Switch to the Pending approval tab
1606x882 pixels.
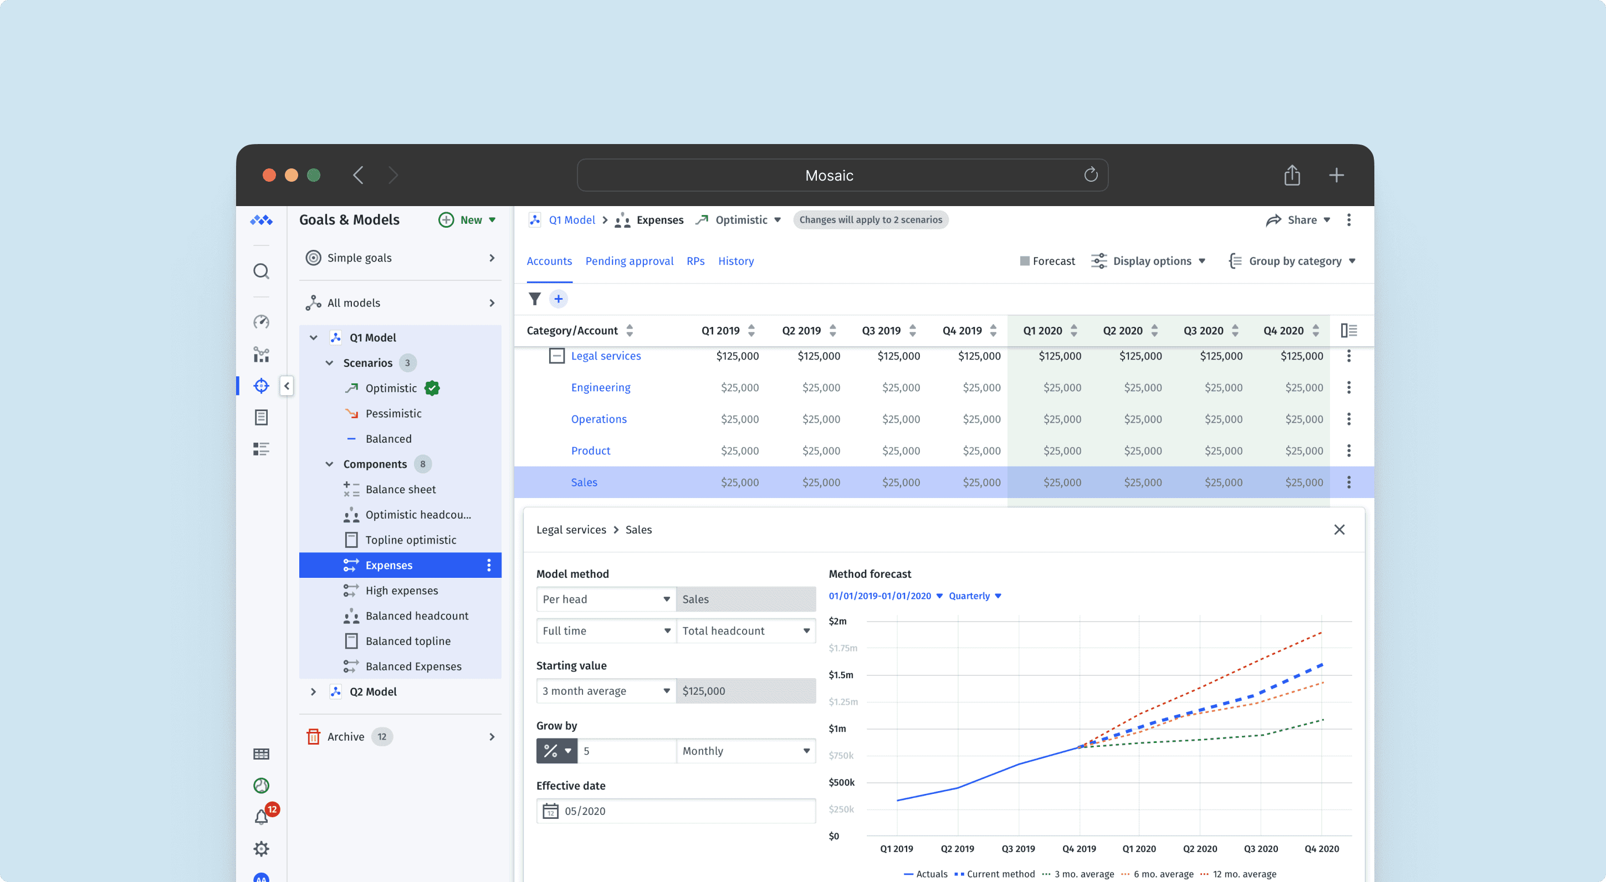[x=629, y=261]
